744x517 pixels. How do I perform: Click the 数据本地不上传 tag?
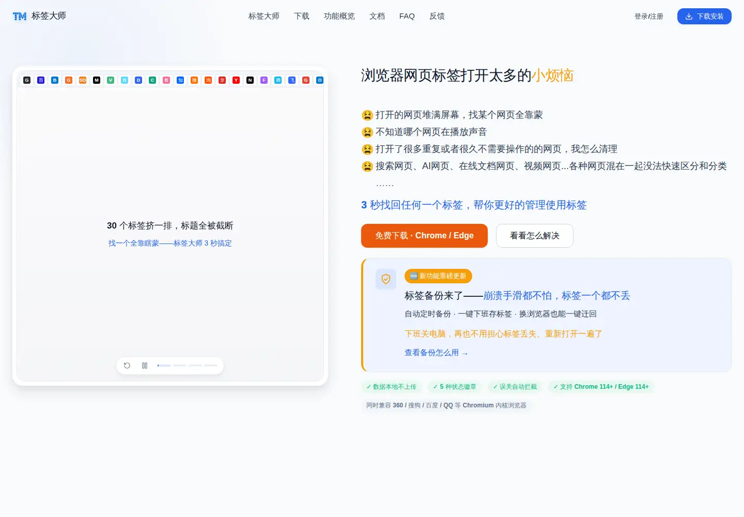point(392,387)
